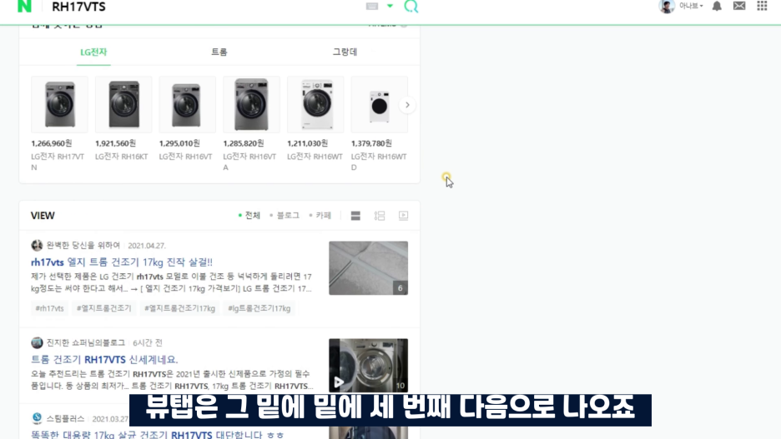Click the VIEW section heading
Viewport: 781px width, 439px height.
tap(43, 216)
